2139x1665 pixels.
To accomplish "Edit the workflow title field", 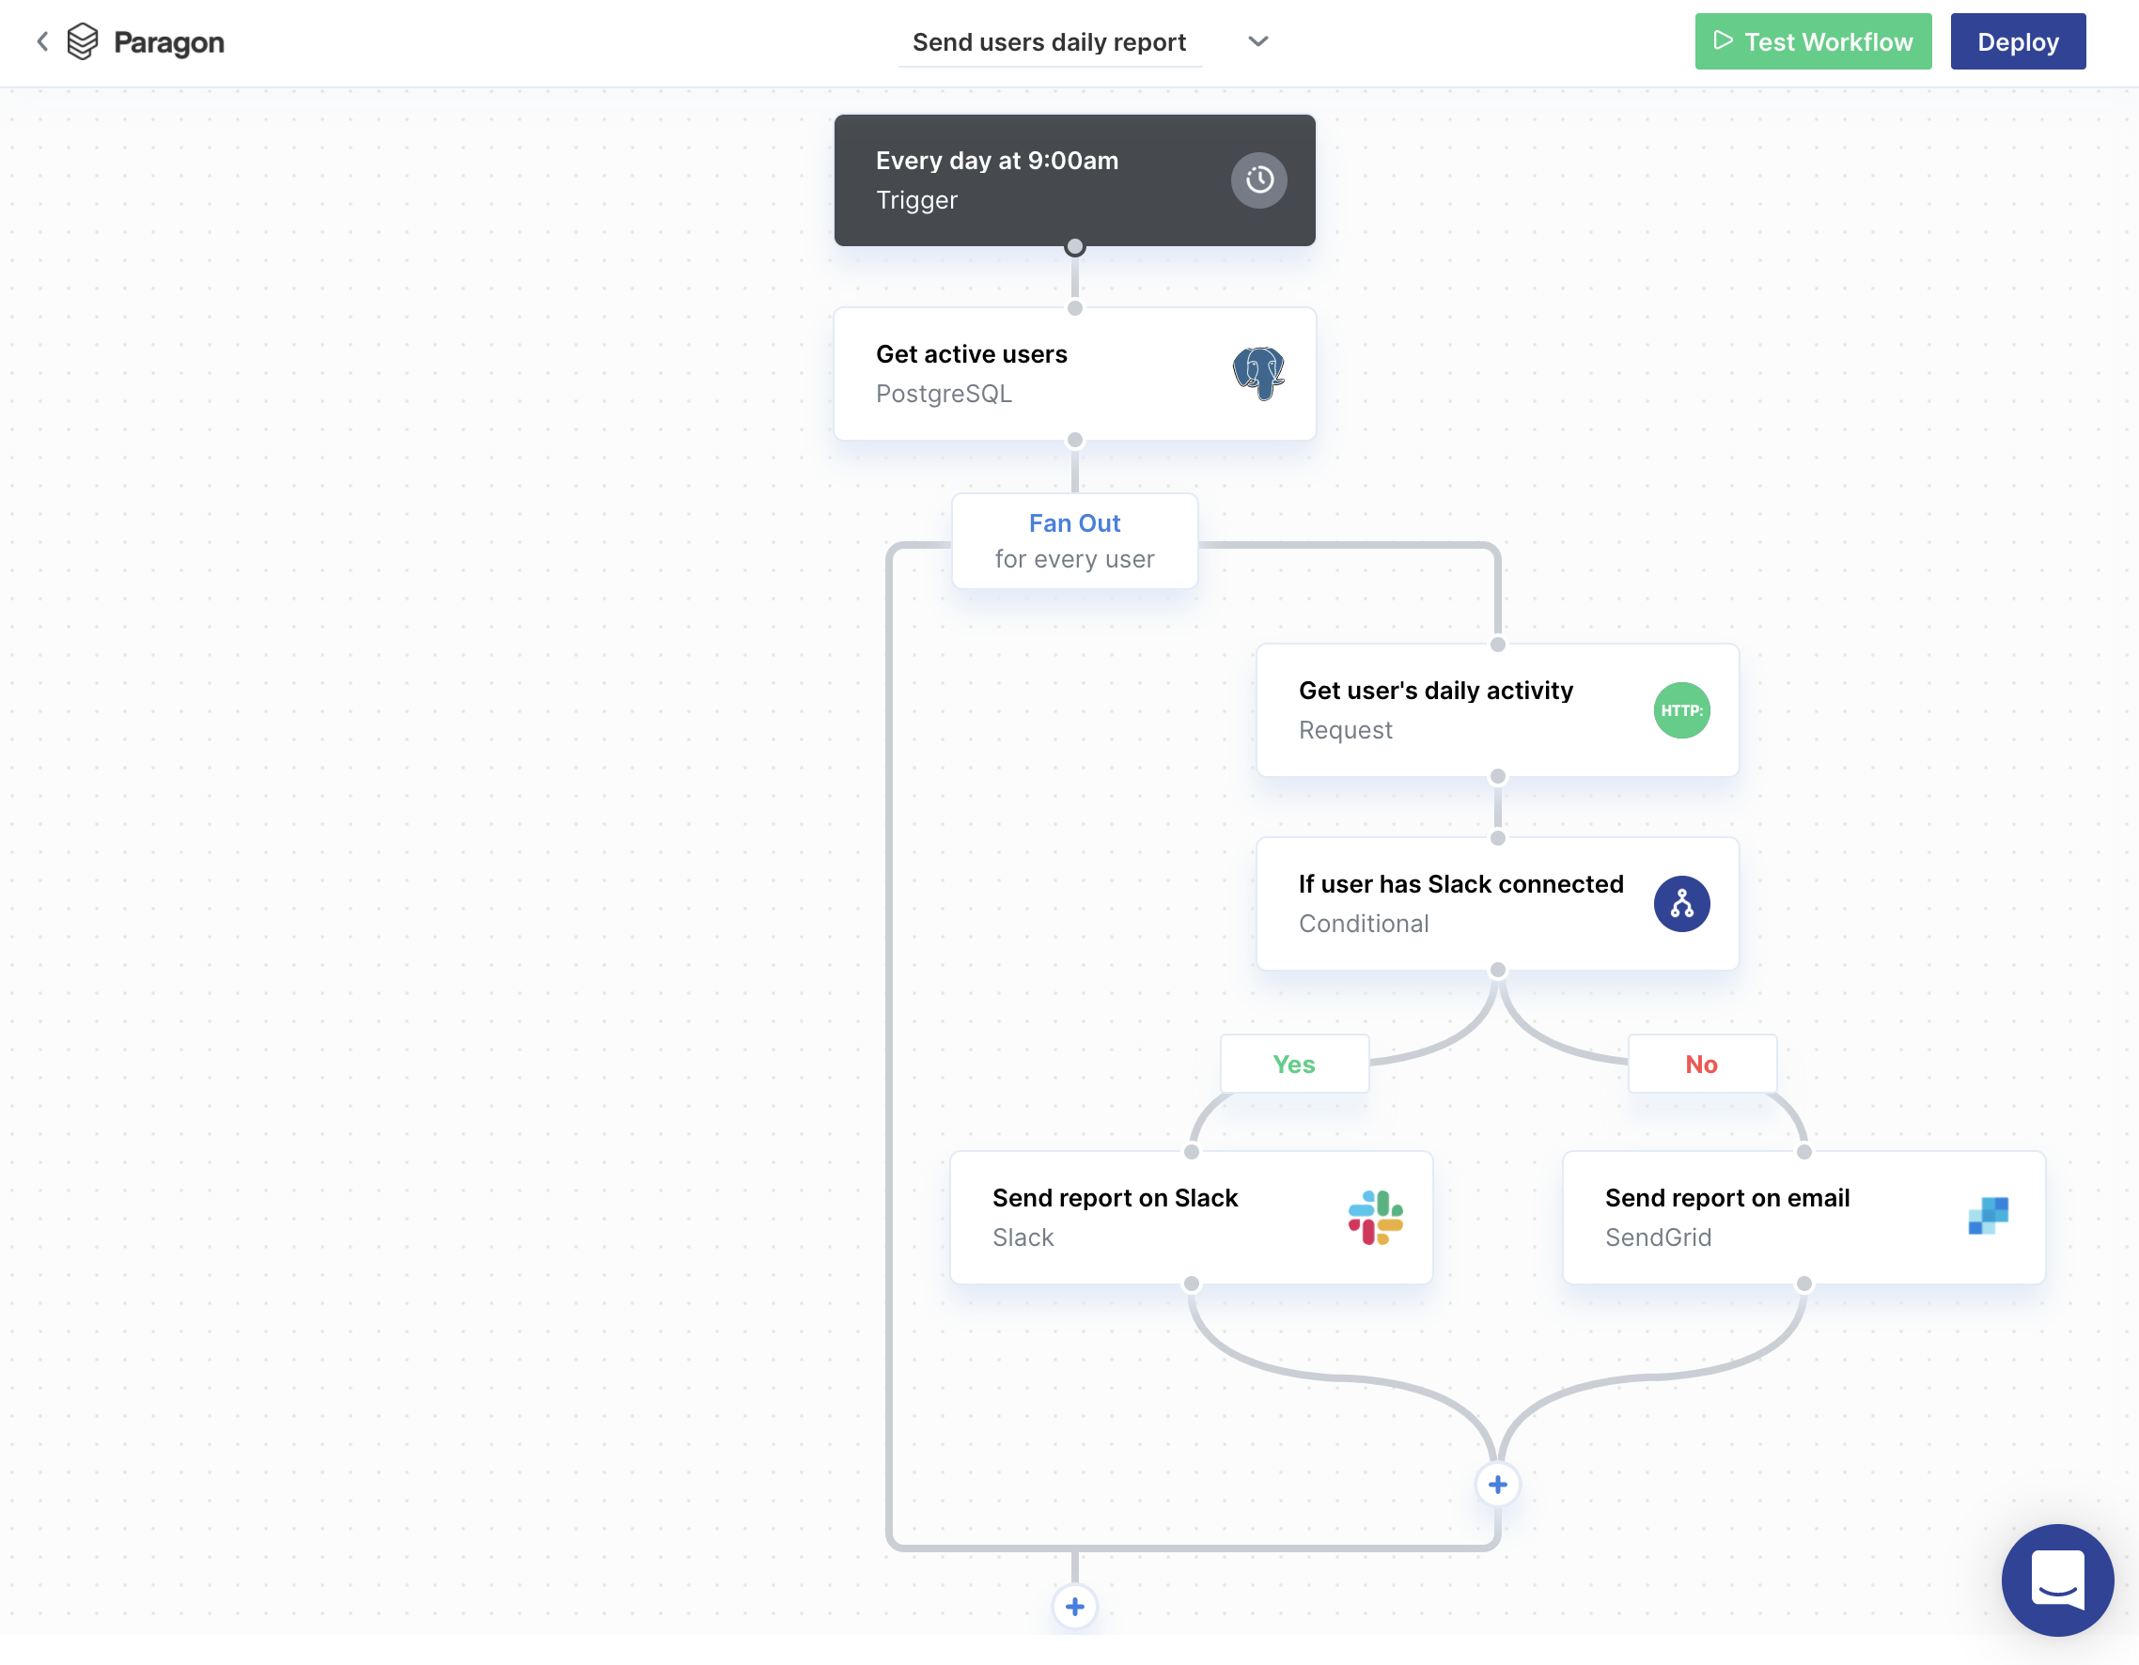I will click(x=1049, y=42).
